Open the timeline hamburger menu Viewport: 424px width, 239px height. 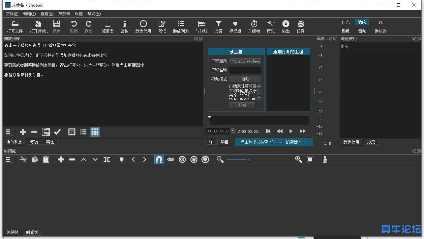click(x=9, y=160)
